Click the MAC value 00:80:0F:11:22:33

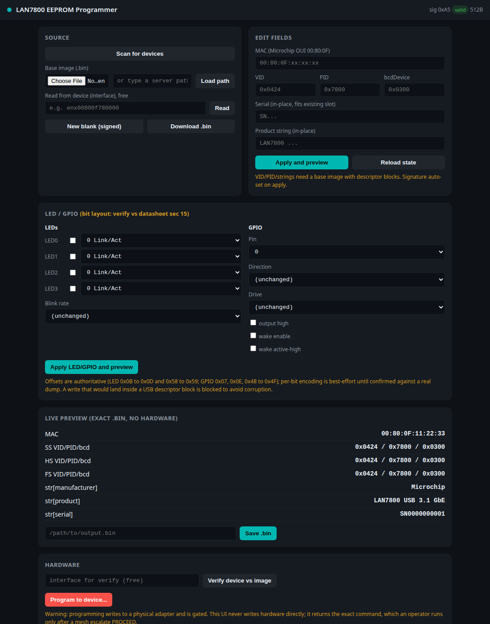coord(413,434)
